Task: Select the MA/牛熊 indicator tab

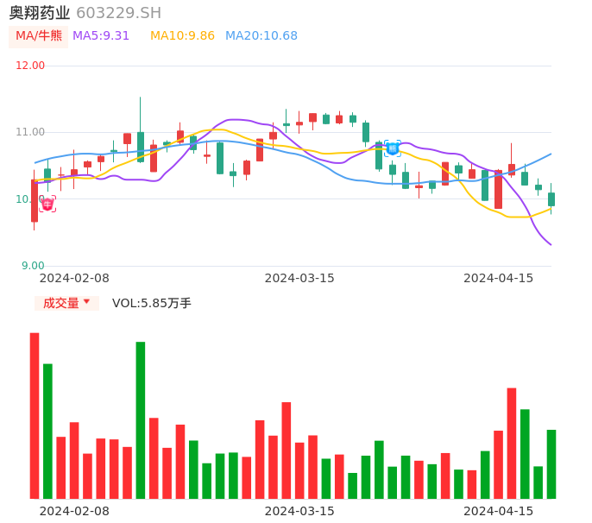Action: pyautogui.click(x=39, y=36)
